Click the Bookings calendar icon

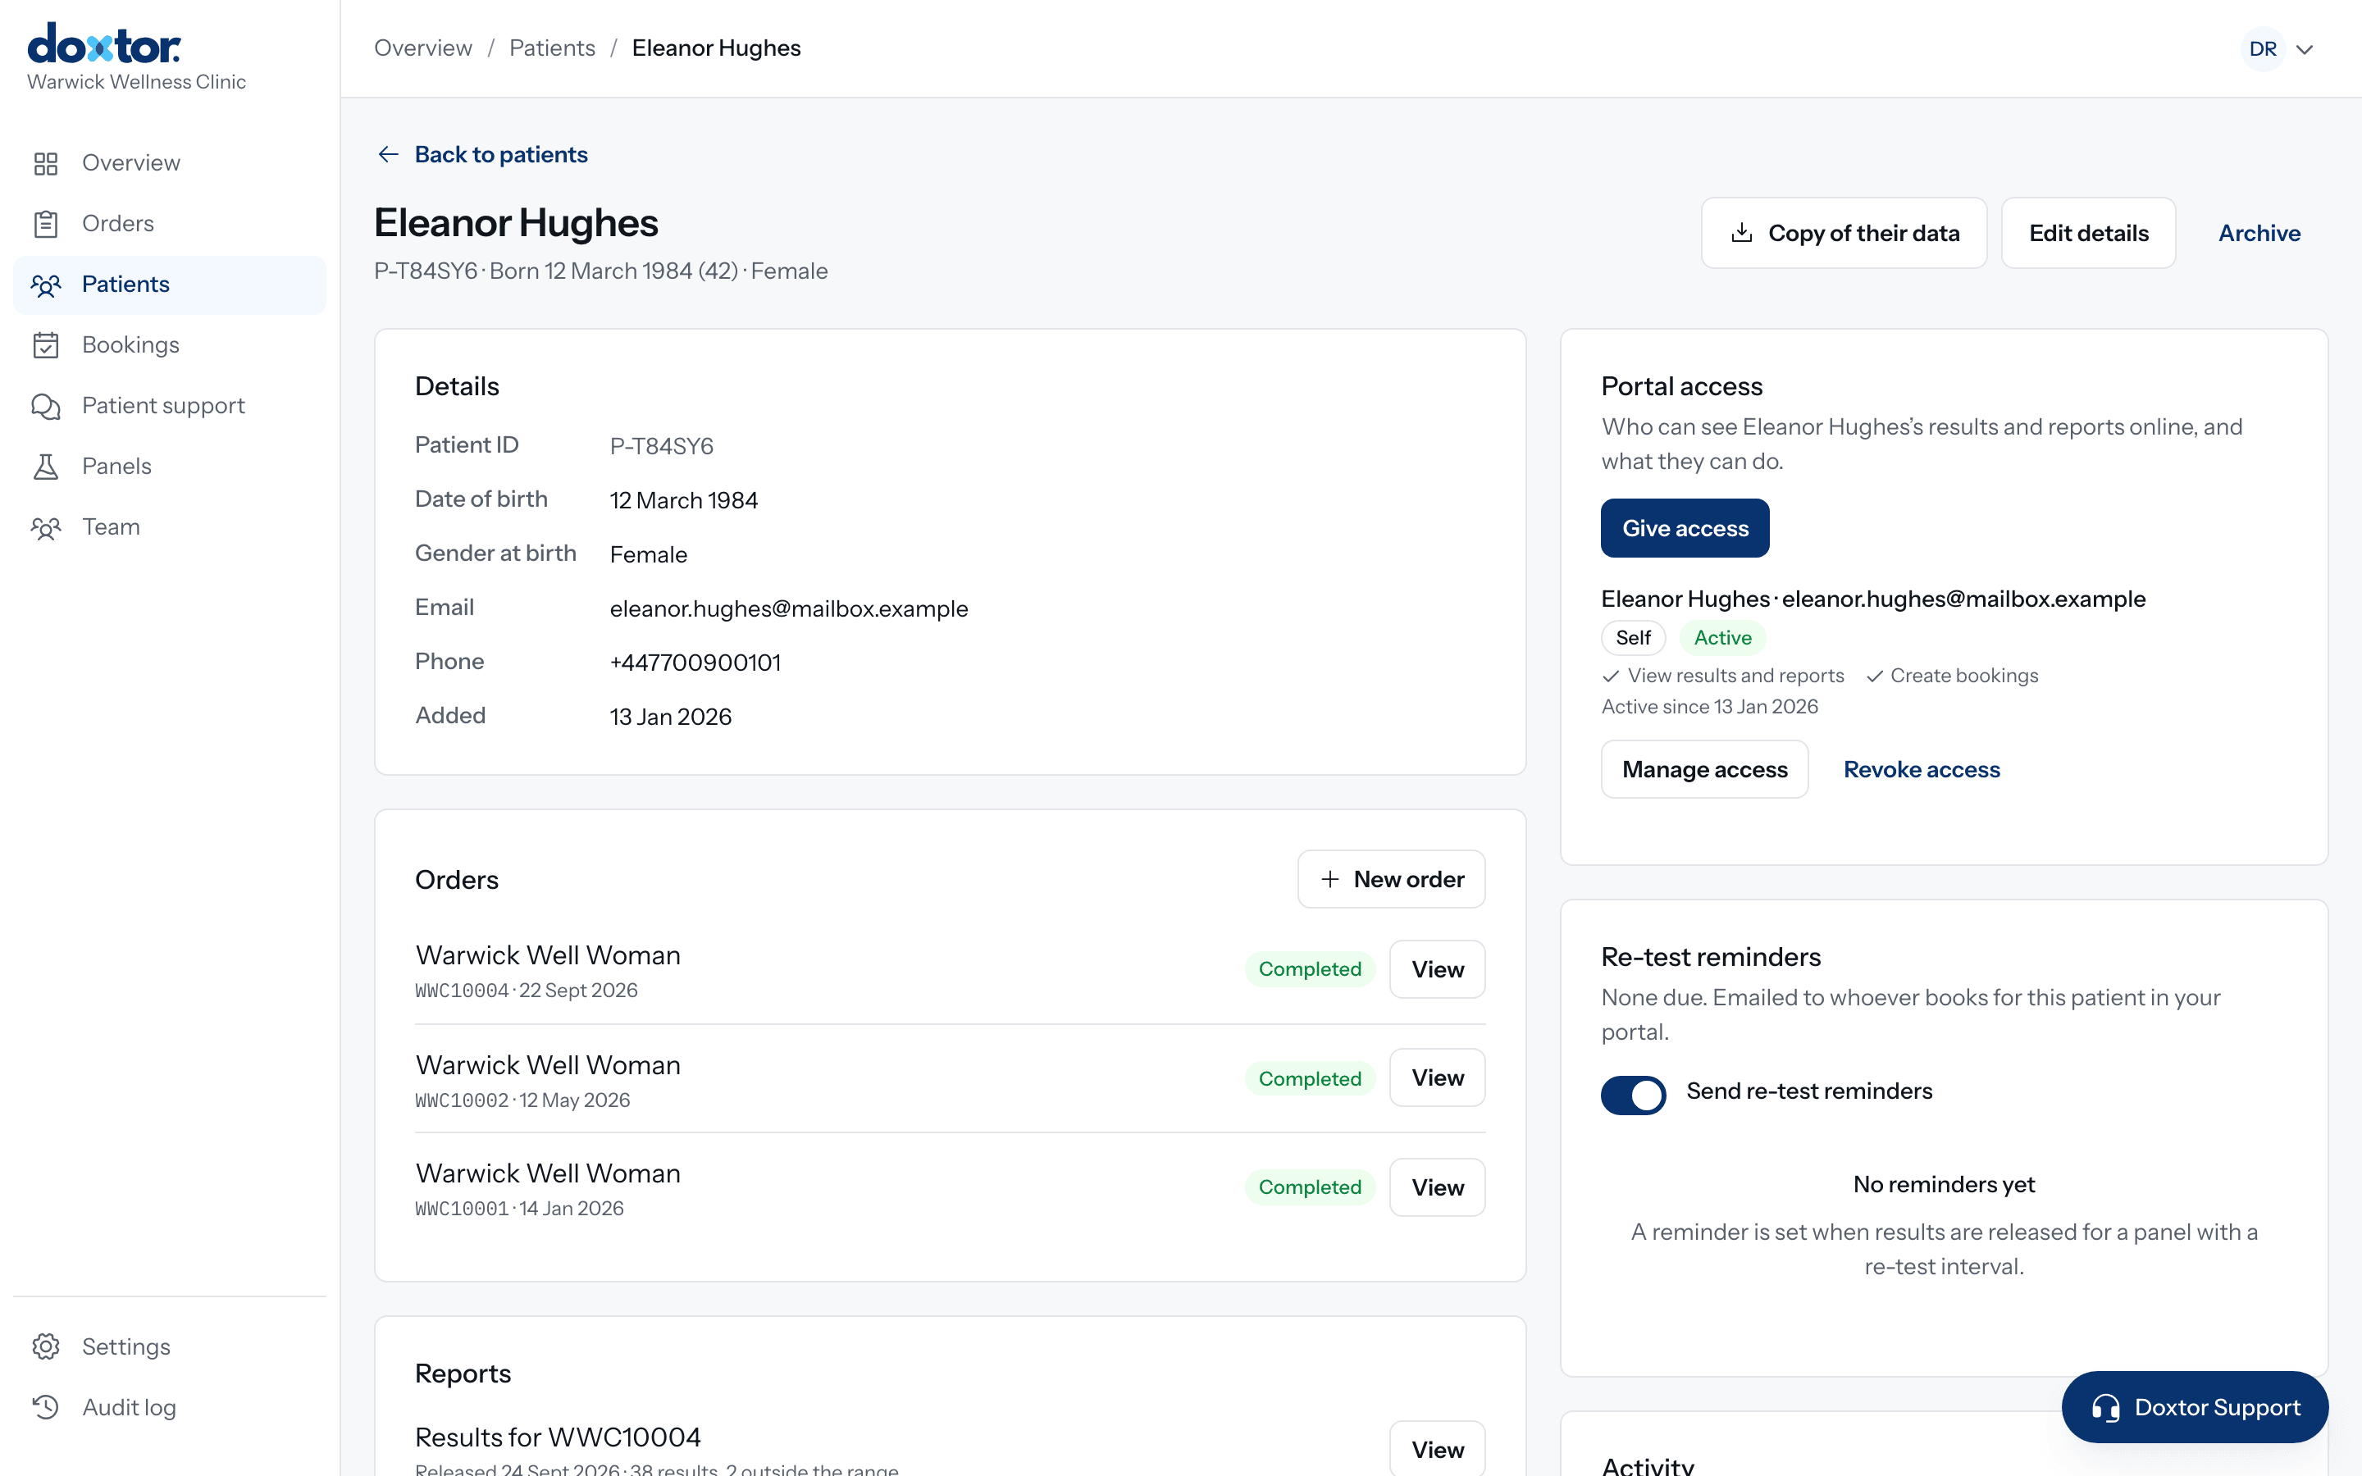[x=46, y=344]
